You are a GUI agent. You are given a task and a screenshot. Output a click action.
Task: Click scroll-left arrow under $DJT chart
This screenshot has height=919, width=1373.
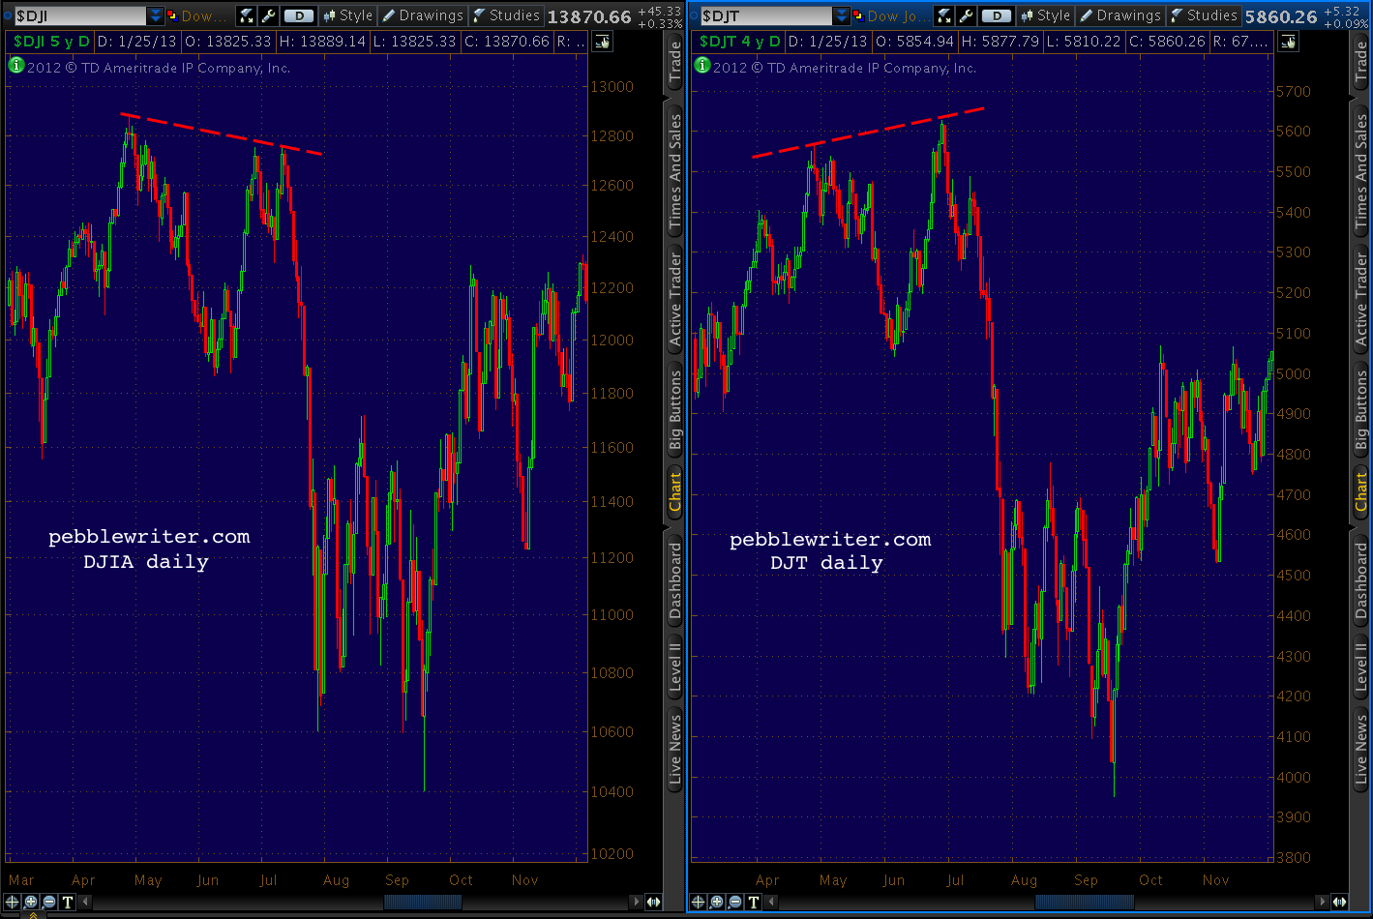(x=771, y=902)
